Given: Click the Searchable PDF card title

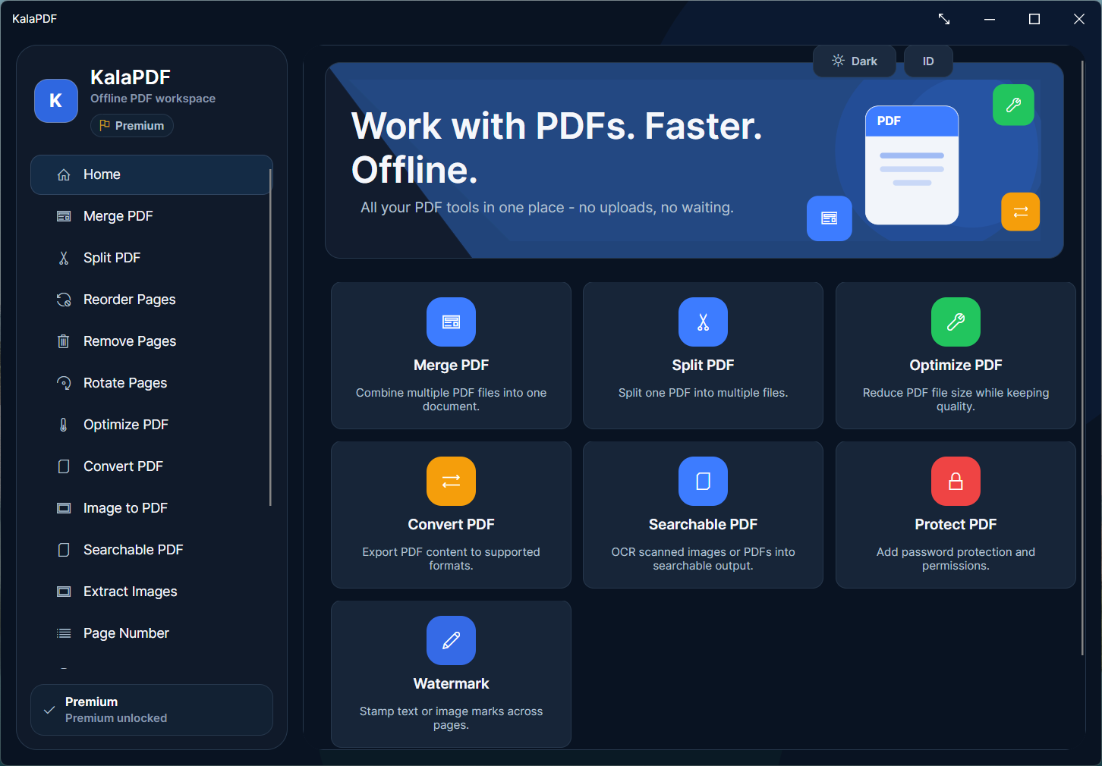Looking at the screenshot, I should (703, 525).
